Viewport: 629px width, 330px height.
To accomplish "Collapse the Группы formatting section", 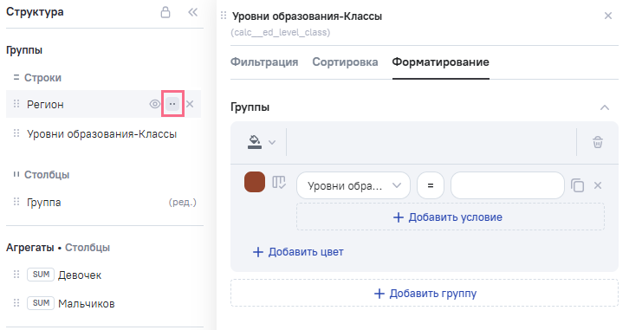I will coord(605,107).
